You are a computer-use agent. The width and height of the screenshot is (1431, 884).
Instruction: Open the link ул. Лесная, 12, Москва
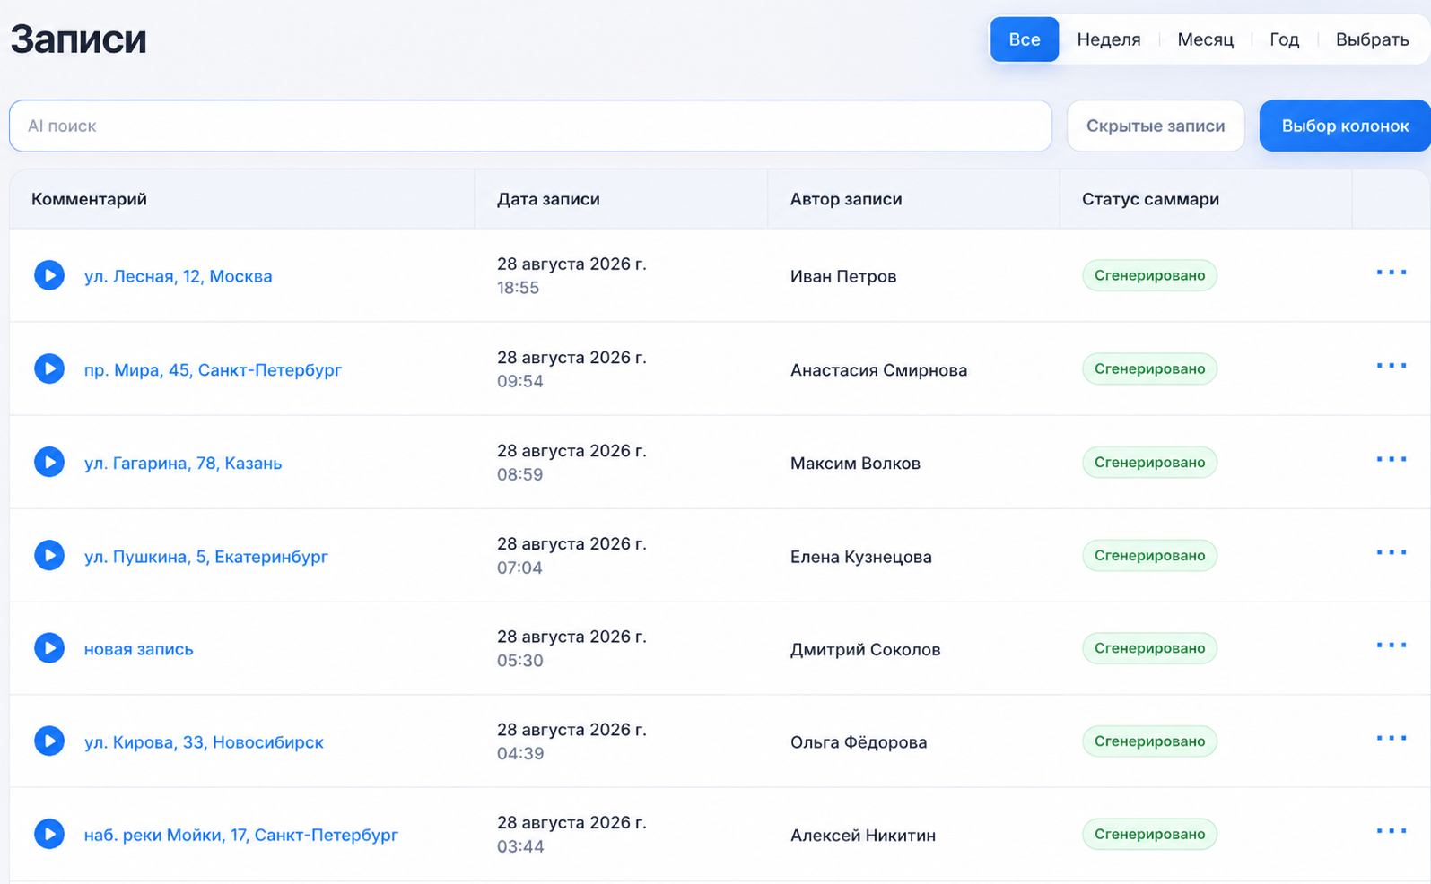(x=179, y=276)
